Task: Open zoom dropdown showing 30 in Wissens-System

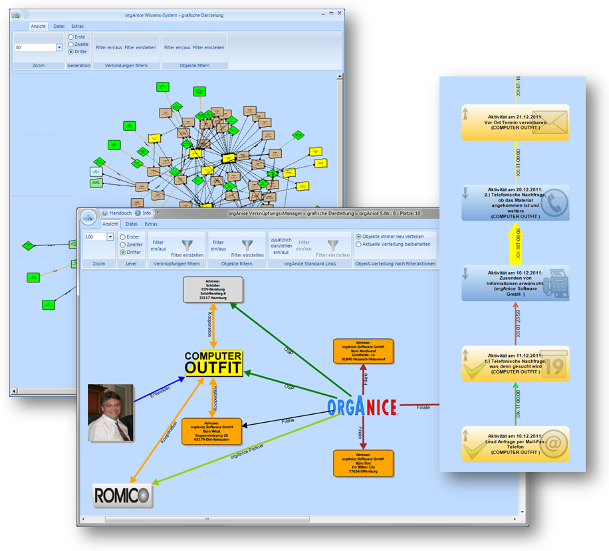Action: click(59, 47)
